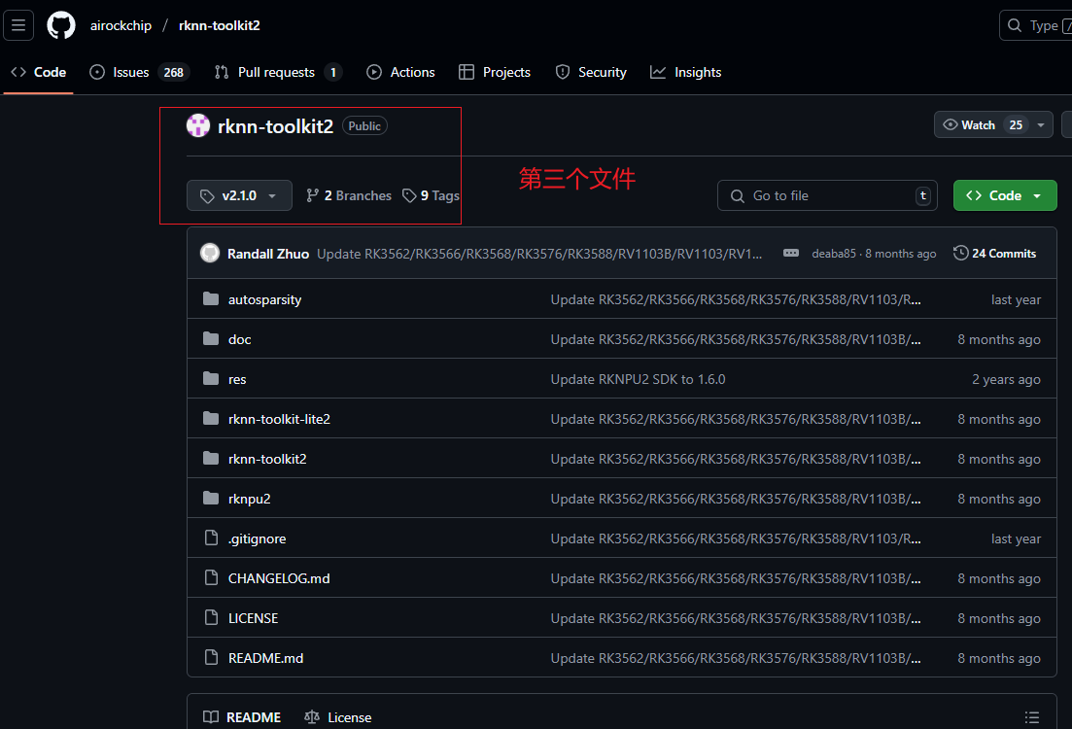
Task: Click the repository owner avatar
Action: pyautogui.click(x=198, y=125)
